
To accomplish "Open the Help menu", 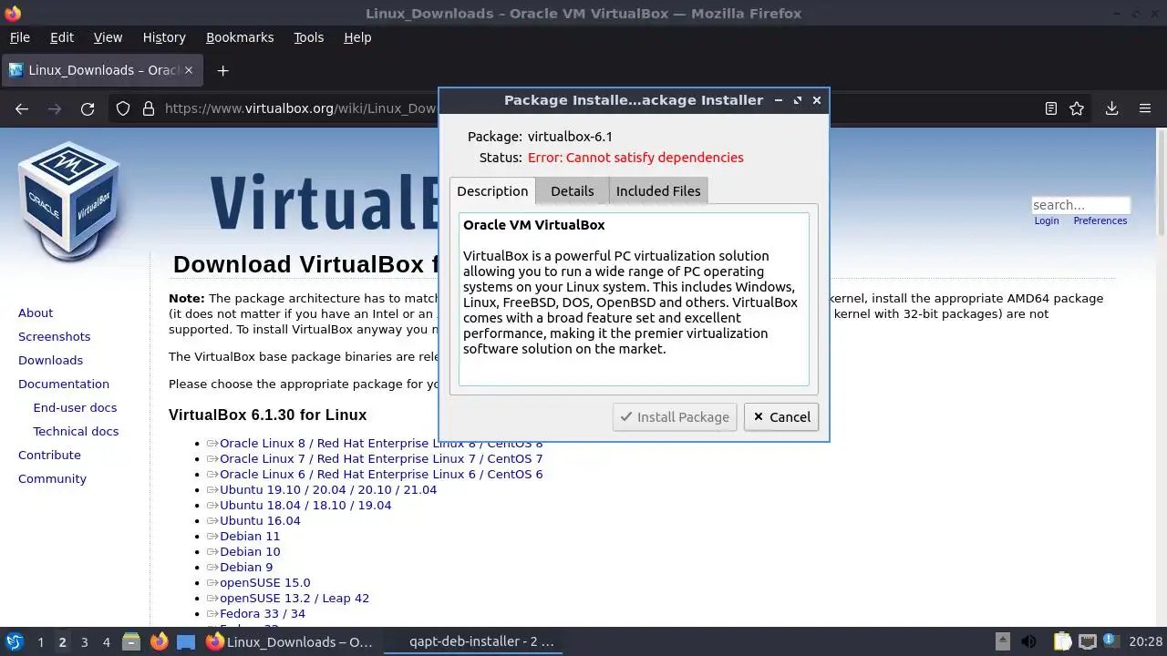I will [357, 37].
